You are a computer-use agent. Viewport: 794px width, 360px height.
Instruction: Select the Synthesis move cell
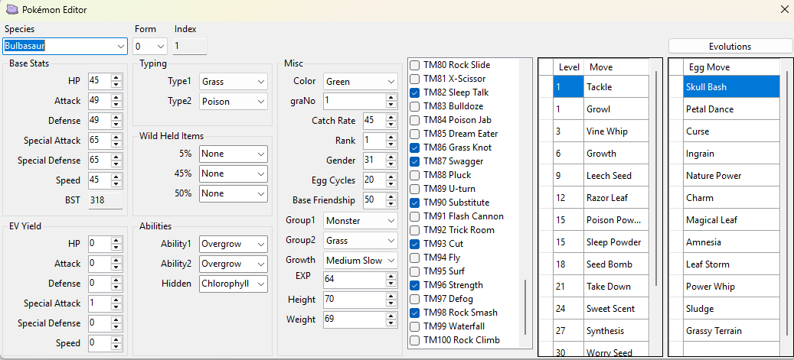[616, 331]
